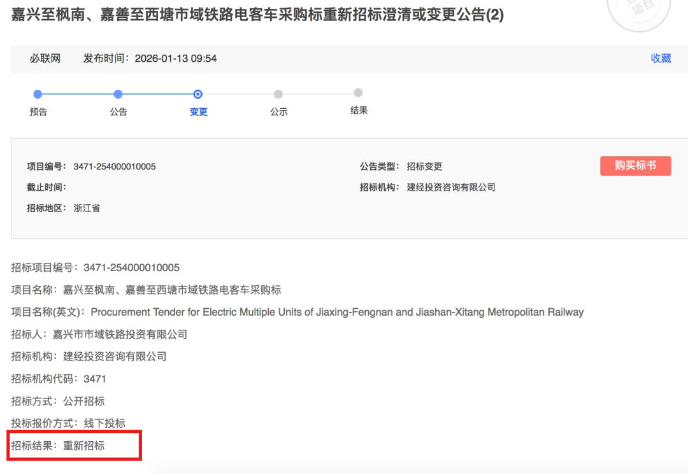
Task: Click the highlighted 变更 step label
Action: (x=198, y=112)
